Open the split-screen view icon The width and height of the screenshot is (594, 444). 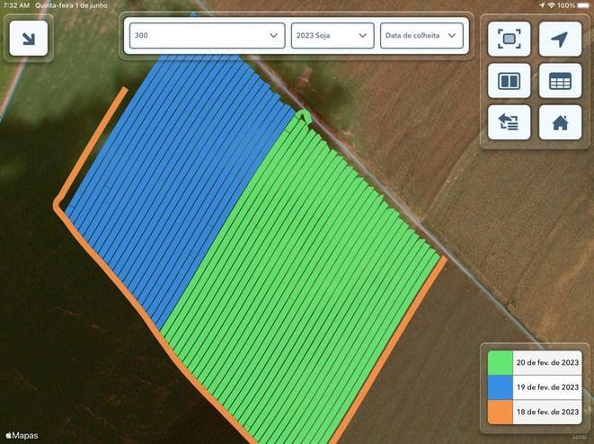pos(509,81)
